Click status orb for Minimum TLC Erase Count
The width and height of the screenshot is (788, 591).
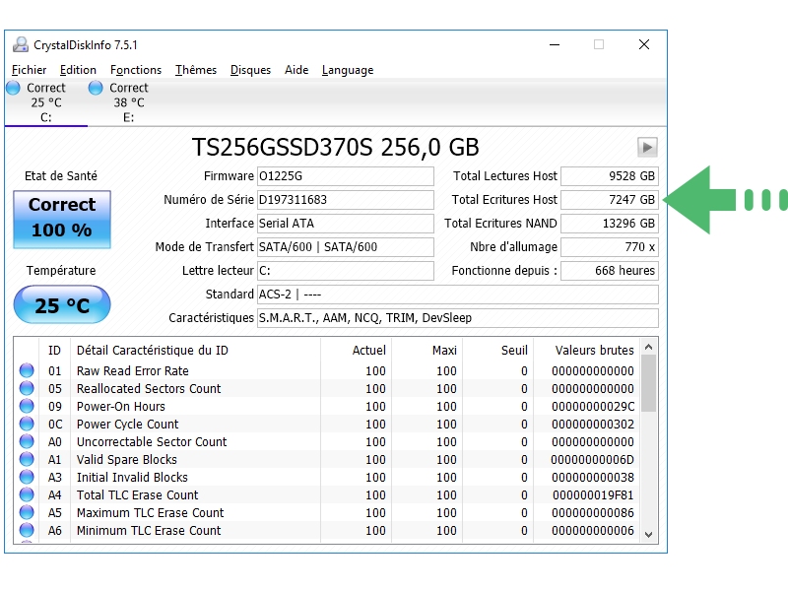27,530
